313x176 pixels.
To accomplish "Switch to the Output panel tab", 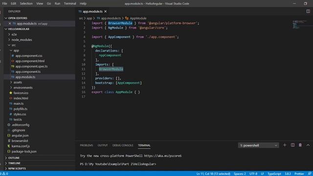I will tap(103, 145).
